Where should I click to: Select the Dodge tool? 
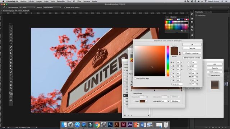(11, 69)
